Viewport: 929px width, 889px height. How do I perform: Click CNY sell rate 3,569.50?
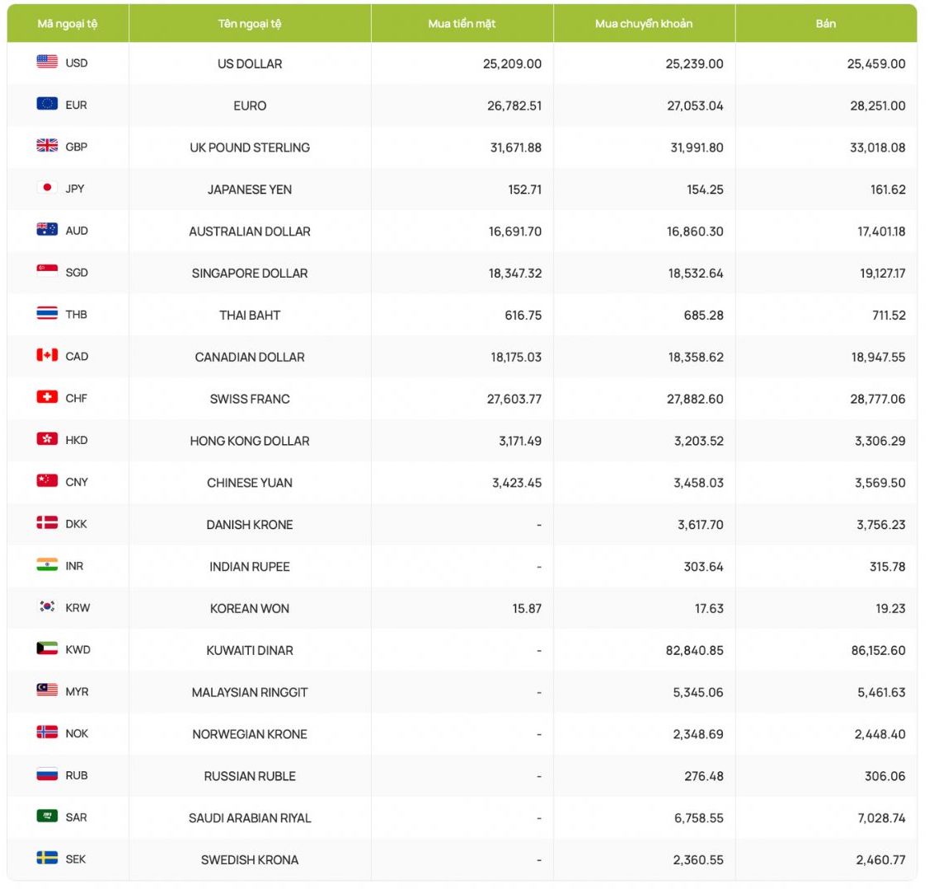(880, 484)
